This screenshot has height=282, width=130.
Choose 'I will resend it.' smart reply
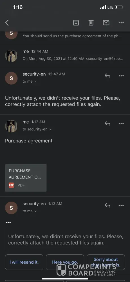pyautogui.click(x=24, y=262)
